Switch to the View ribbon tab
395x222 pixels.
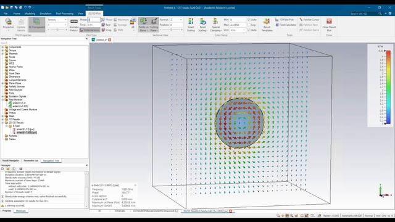tap(80, 14)
